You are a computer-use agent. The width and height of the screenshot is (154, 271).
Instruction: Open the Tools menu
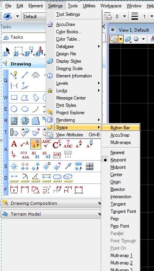(x=72, y=6)
